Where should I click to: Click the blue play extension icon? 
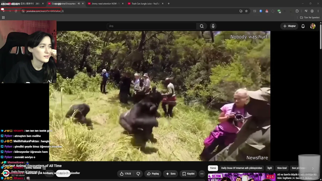[x=261, y=11]
